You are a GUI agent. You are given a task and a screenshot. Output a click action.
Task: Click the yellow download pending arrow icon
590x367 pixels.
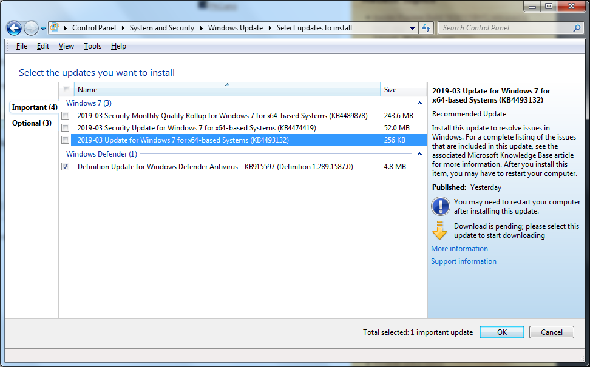pos(440,231)
